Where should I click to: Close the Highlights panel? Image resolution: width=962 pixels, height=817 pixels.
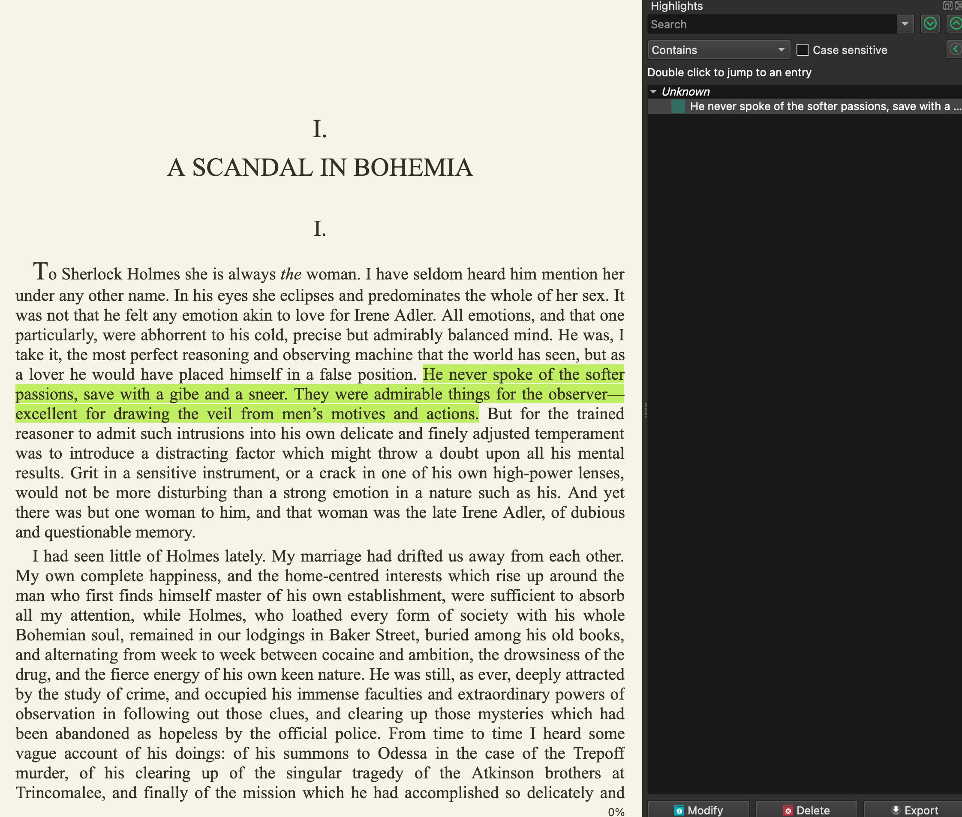point(959,6)
